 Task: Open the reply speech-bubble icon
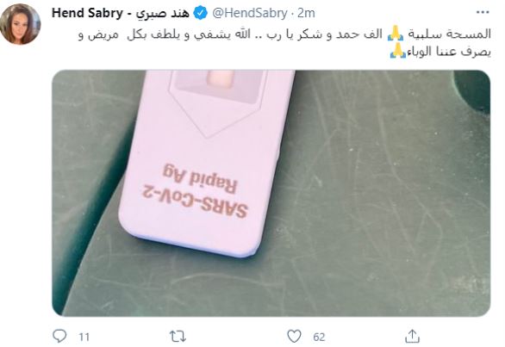coord(59,336)
